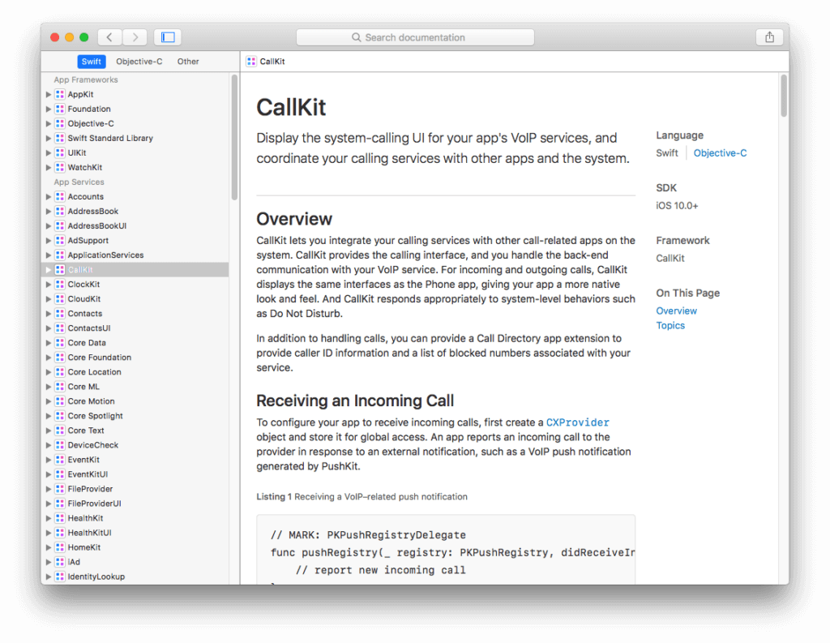Expand the Core Data tree item
830x643 pixels.
pos(49,342)
